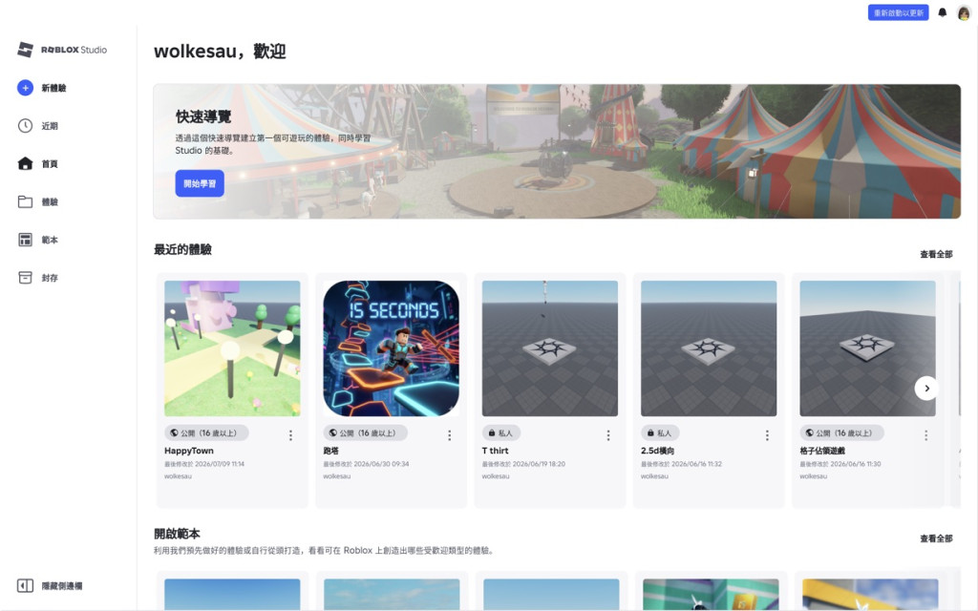Click globe visibility badge on 跑塔

[x=366, y=432]
